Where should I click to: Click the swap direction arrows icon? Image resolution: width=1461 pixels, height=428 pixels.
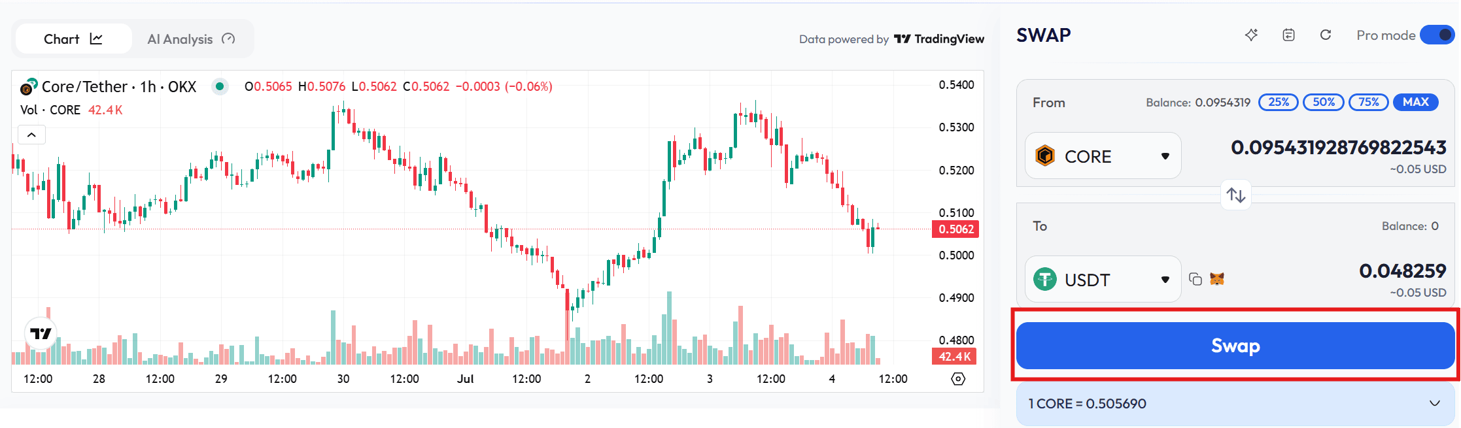click(x=1236, y=195)
